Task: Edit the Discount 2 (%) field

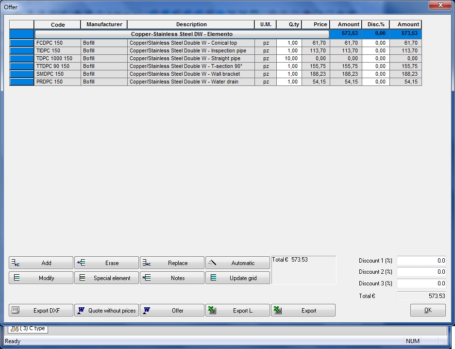Action: [421, 272]
